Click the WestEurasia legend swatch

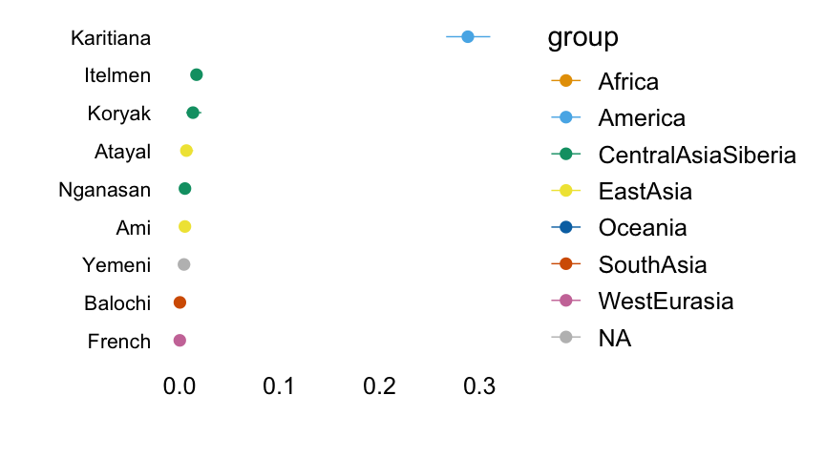pos(565,301)
